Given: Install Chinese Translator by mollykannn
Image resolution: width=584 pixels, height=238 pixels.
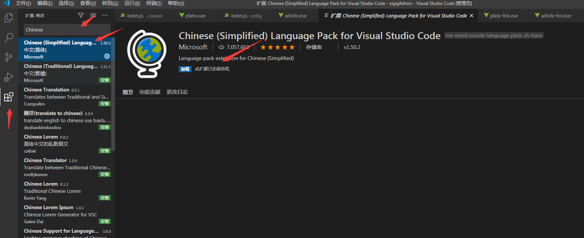Looking at the screenshot, I should point(105,174).
